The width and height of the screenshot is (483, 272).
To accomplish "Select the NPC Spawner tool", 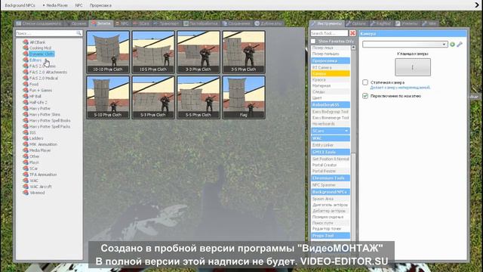I will 331,184.
